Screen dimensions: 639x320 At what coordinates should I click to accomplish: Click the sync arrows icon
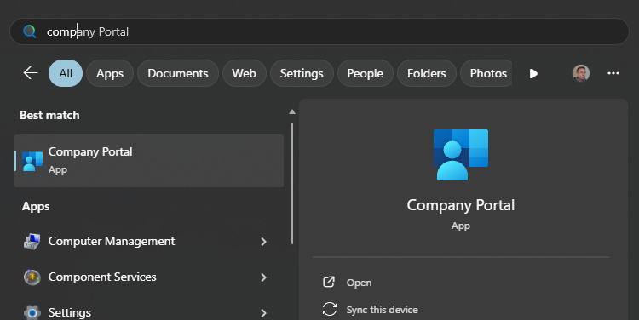(329, 309)
